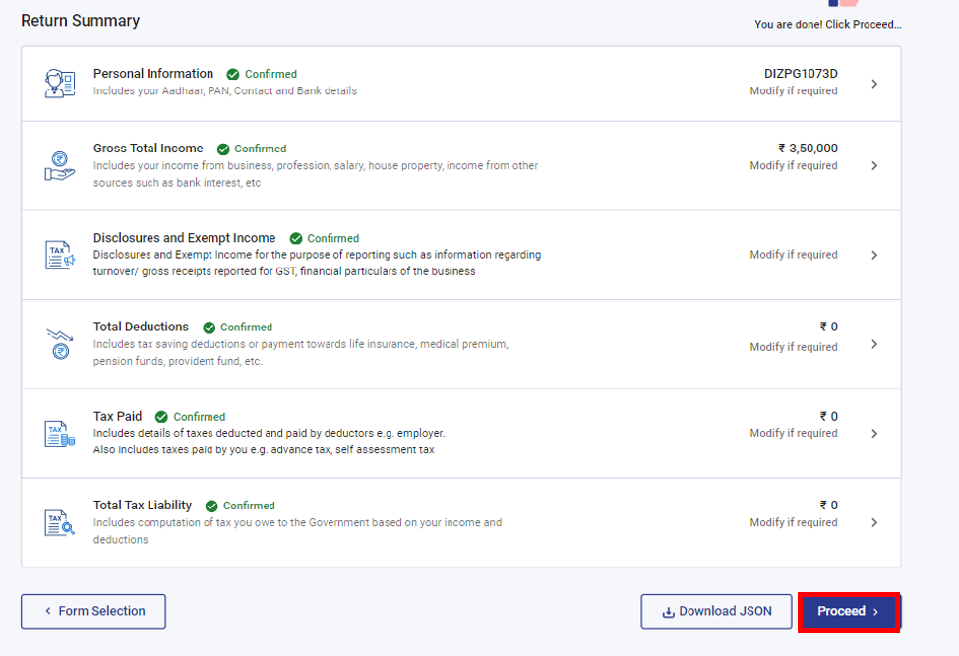Viewport: 959px width, 656px height.
Task: Modify if required in Disclosures row
Action: tap(794, 255)
